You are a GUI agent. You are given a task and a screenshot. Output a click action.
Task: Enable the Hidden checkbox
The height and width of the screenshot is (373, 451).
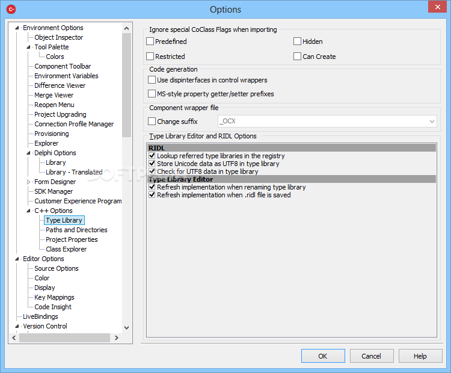pyautogui.click(x=297, y=42)
